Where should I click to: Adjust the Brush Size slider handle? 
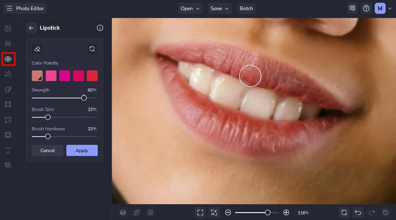point(48,117)
